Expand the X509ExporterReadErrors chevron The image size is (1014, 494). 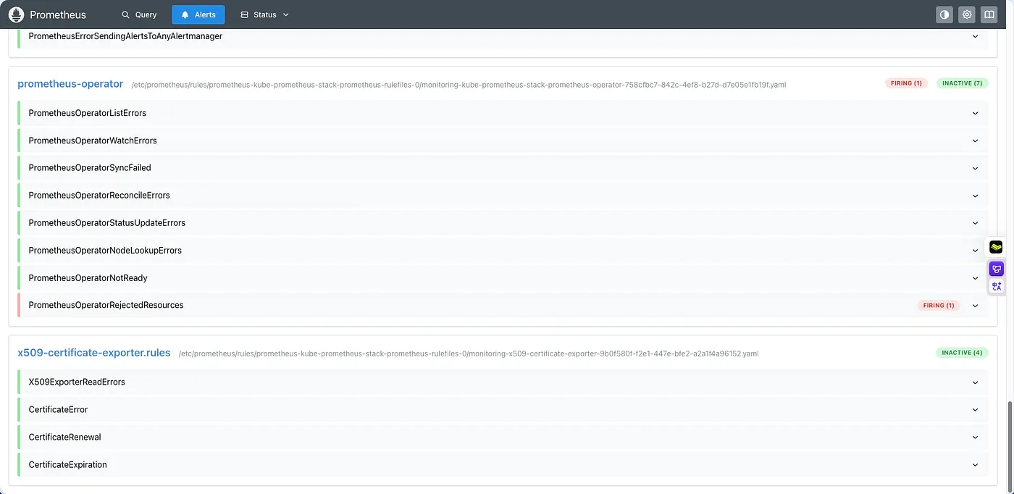pyautogui.click(x=975, y=382)
